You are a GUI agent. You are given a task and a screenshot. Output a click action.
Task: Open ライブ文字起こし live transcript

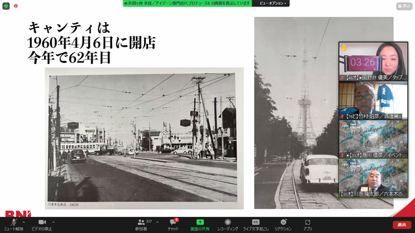point(255,225)
